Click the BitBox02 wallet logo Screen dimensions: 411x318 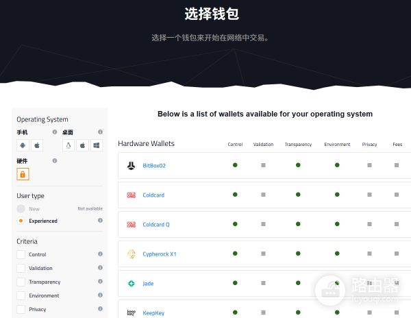pyautogui.click(x=131, y=165)
